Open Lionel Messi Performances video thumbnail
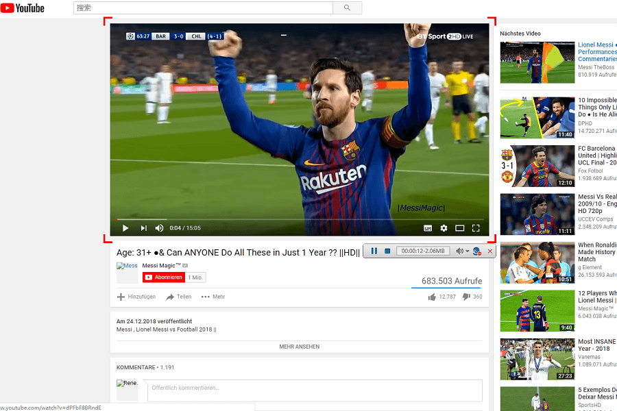 coord(537,62)
